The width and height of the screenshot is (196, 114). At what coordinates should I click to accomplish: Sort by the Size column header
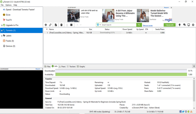tap(88, 29)
